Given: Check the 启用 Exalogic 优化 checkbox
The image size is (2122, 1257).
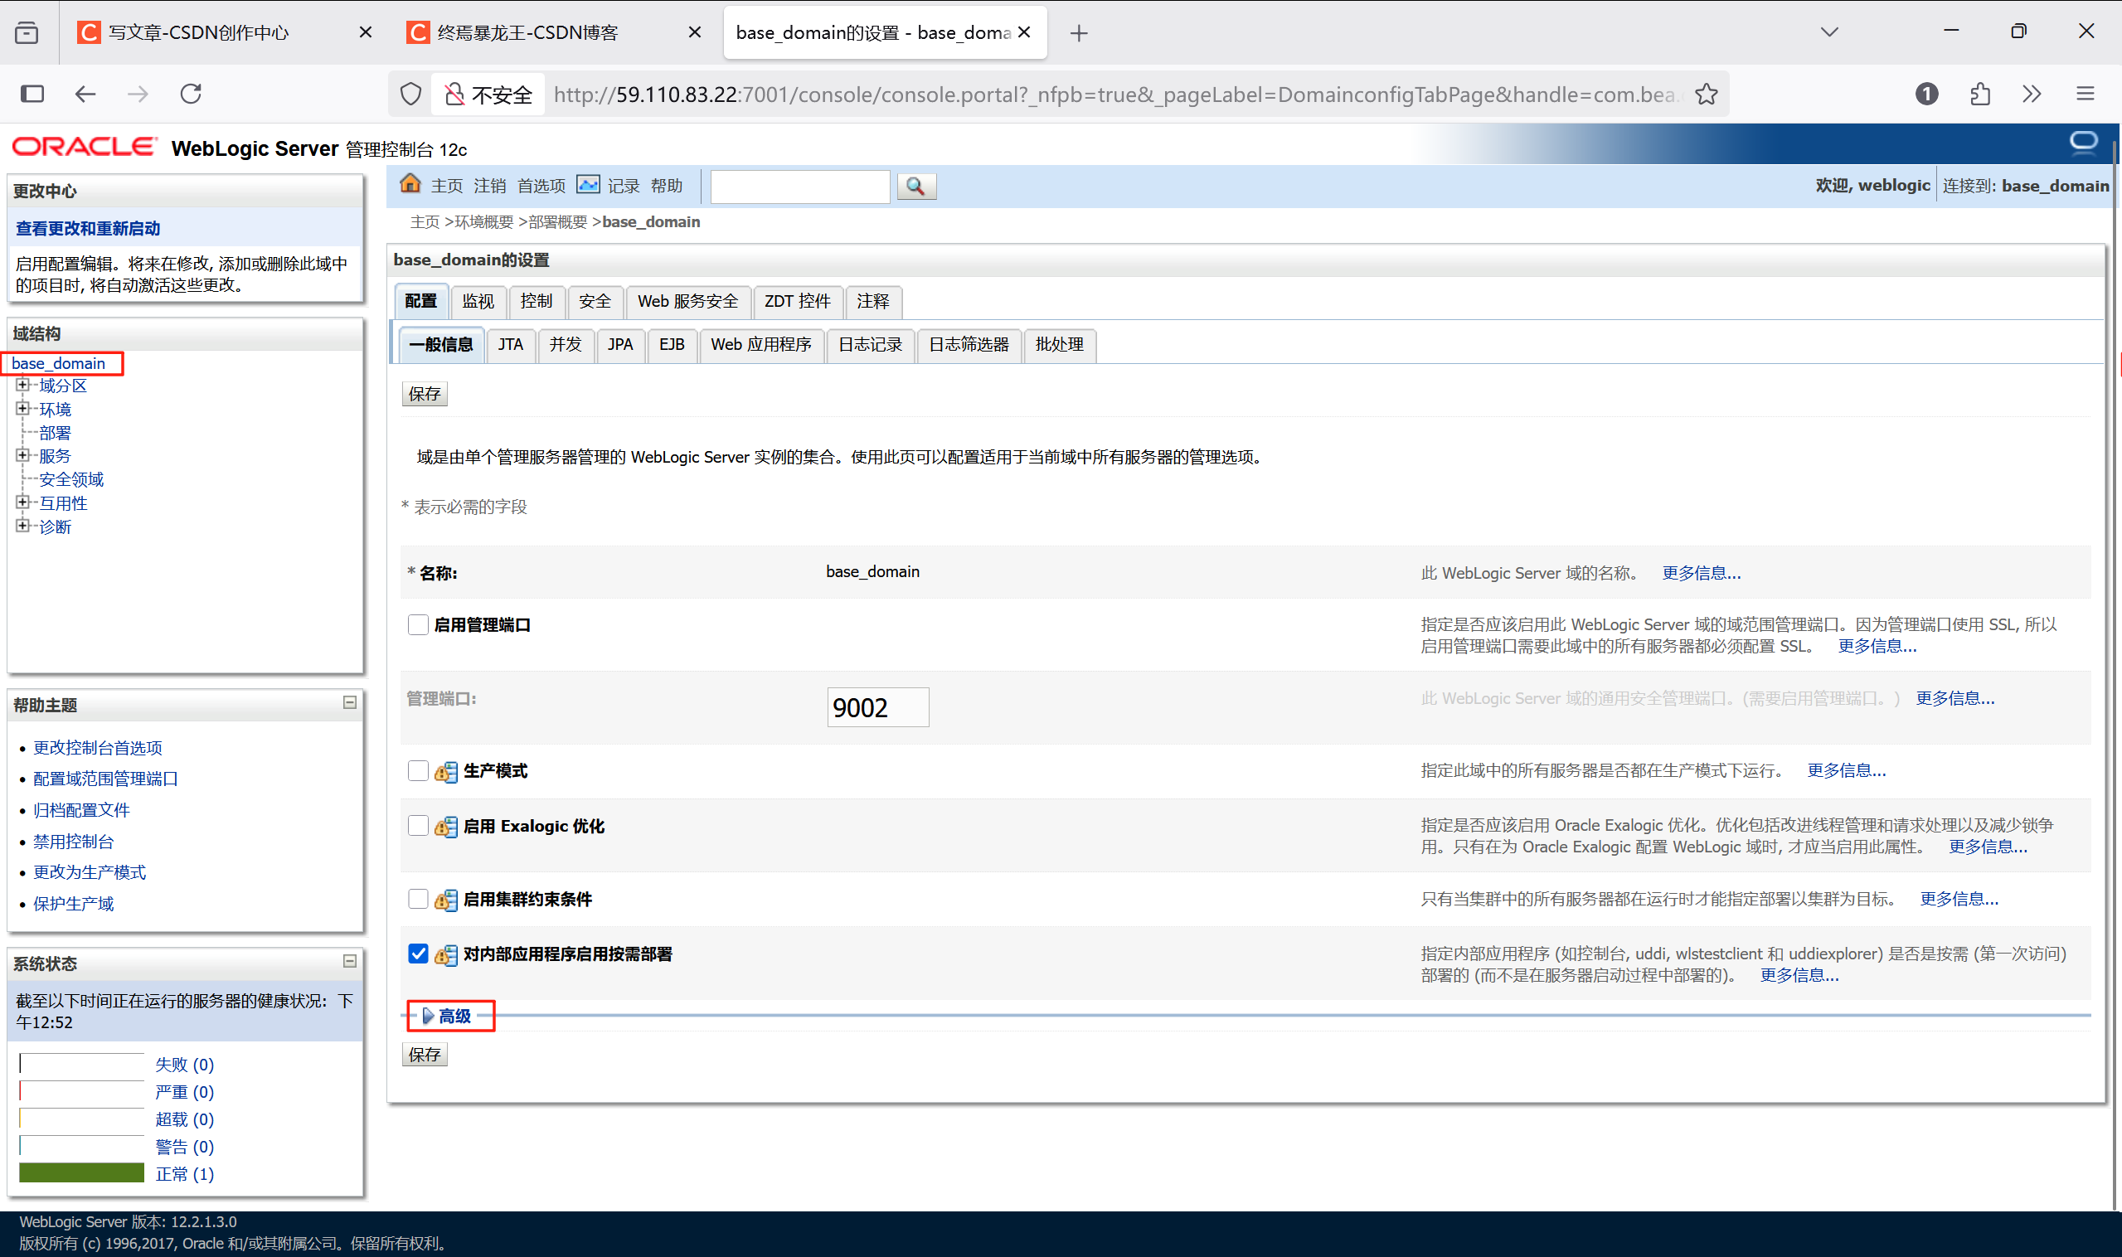Looking at the screenshot, I should 418,826.
